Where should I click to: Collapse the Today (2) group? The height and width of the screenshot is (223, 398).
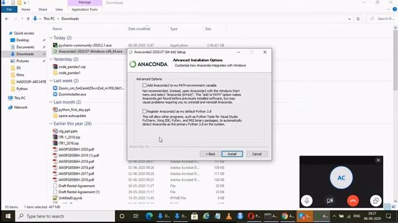coord(51,38)
